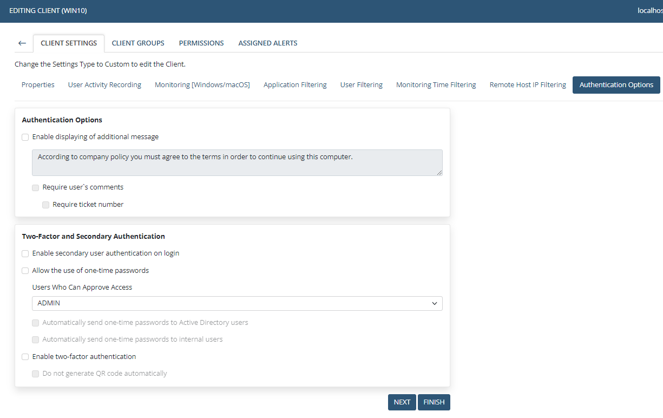Image resolution: width=663 pixels, height=418 pixels.
Task: Open the Client Groups tab
Action: point(138,43)
